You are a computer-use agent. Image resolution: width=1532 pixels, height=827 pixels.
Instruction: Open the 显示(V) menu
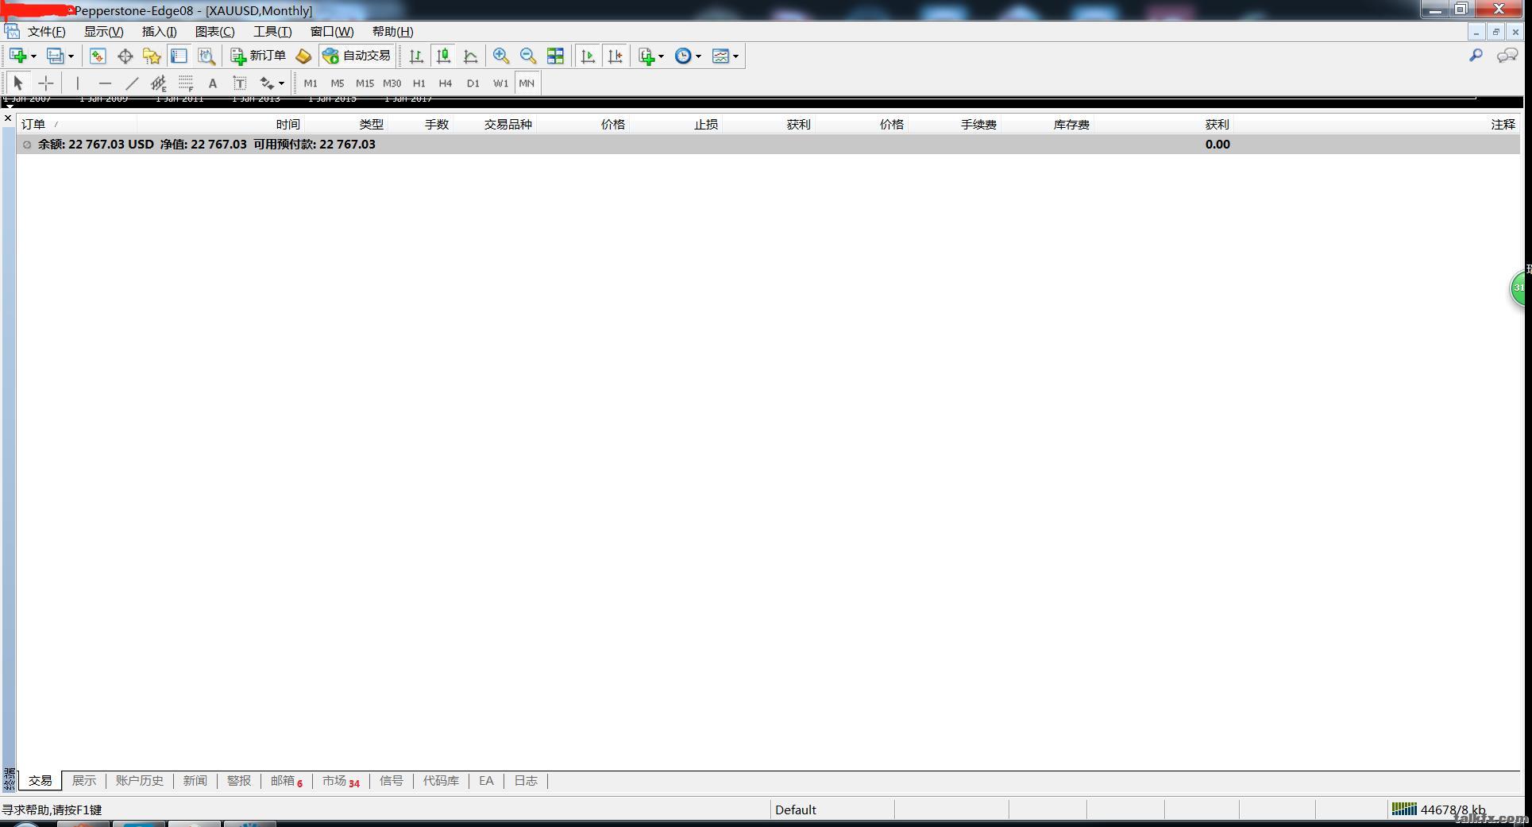click(103, 32)
